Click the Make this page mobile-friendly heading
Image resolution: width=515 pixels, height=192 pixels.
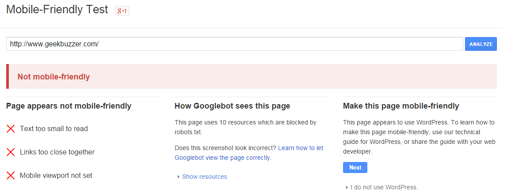point(401,106)
